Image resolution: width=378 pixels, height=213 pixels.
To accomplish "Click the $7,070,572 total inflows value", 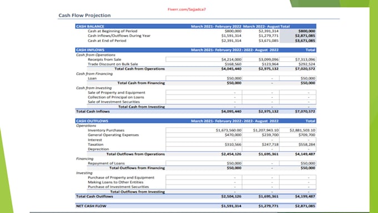I will (x=305, y=111).
